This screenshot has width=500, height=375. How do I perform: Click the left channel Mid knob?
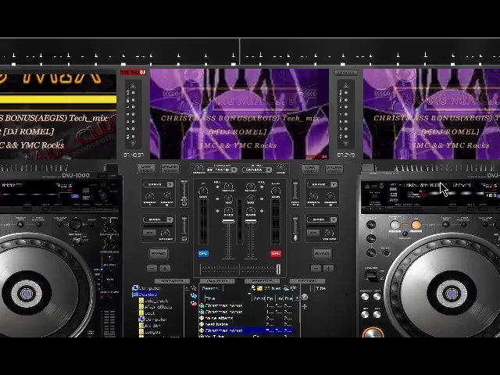[x=228, y=199]
